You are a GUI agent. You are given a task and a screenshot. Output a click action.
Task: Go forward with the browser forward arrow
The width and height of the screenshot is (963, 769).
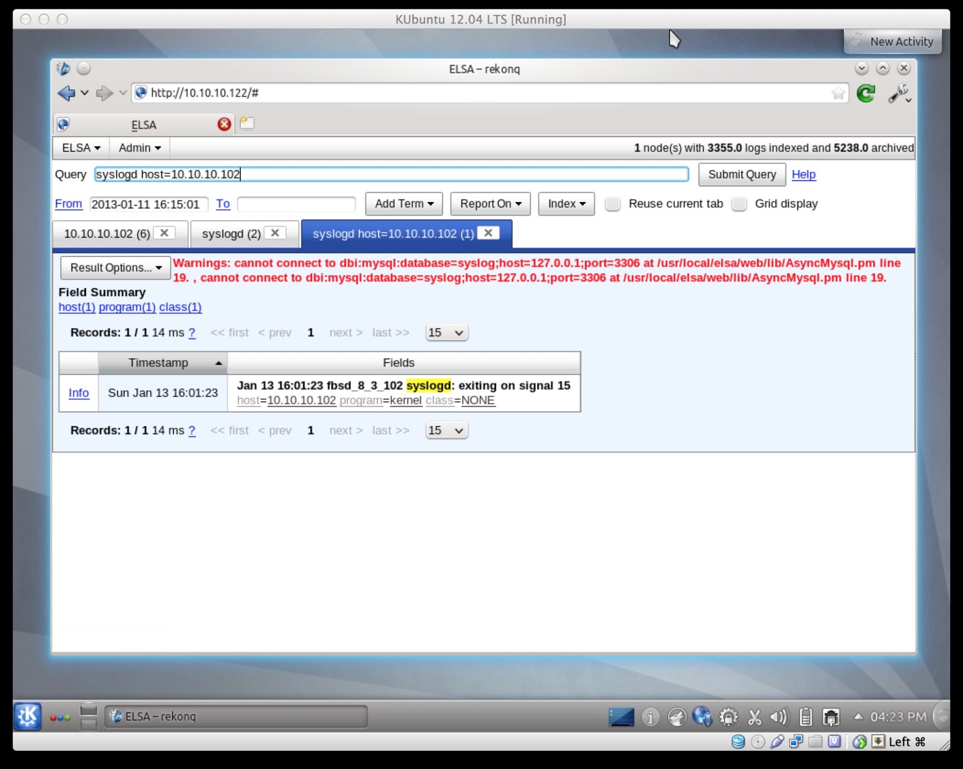pyautogui.click(x=104, y=93)
